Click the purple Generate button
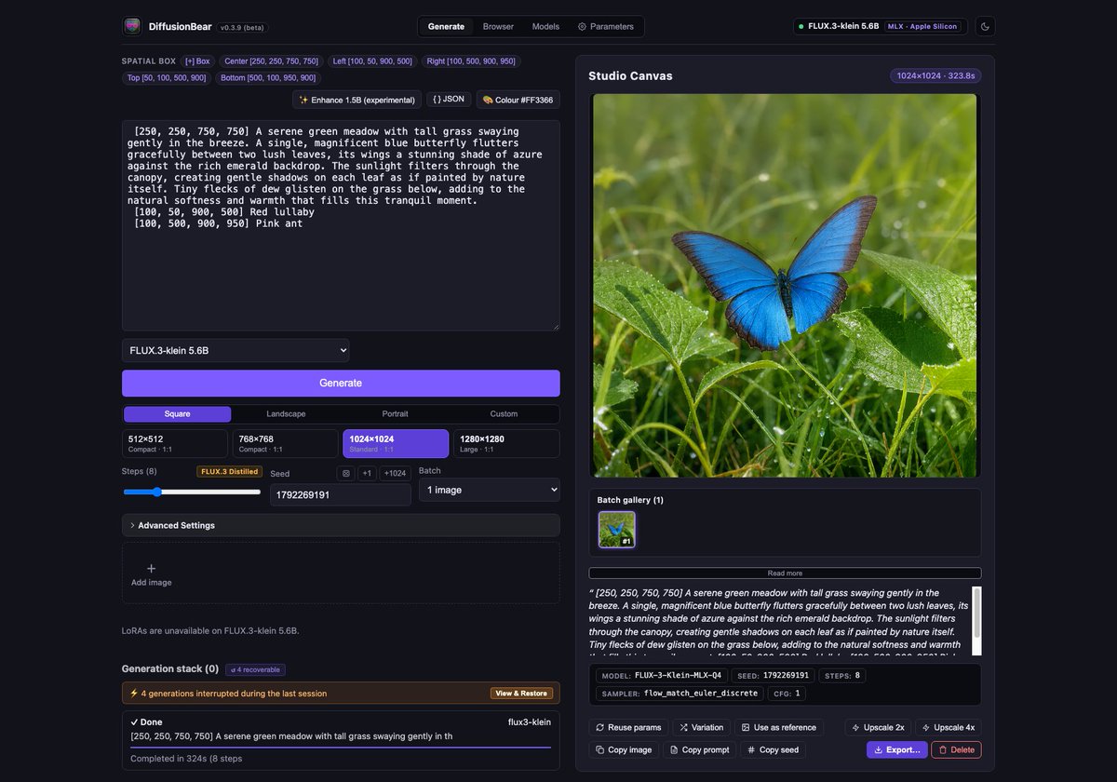Image resolution: width=1117 pixels, height=782 pixels. [x=341, y=384]
